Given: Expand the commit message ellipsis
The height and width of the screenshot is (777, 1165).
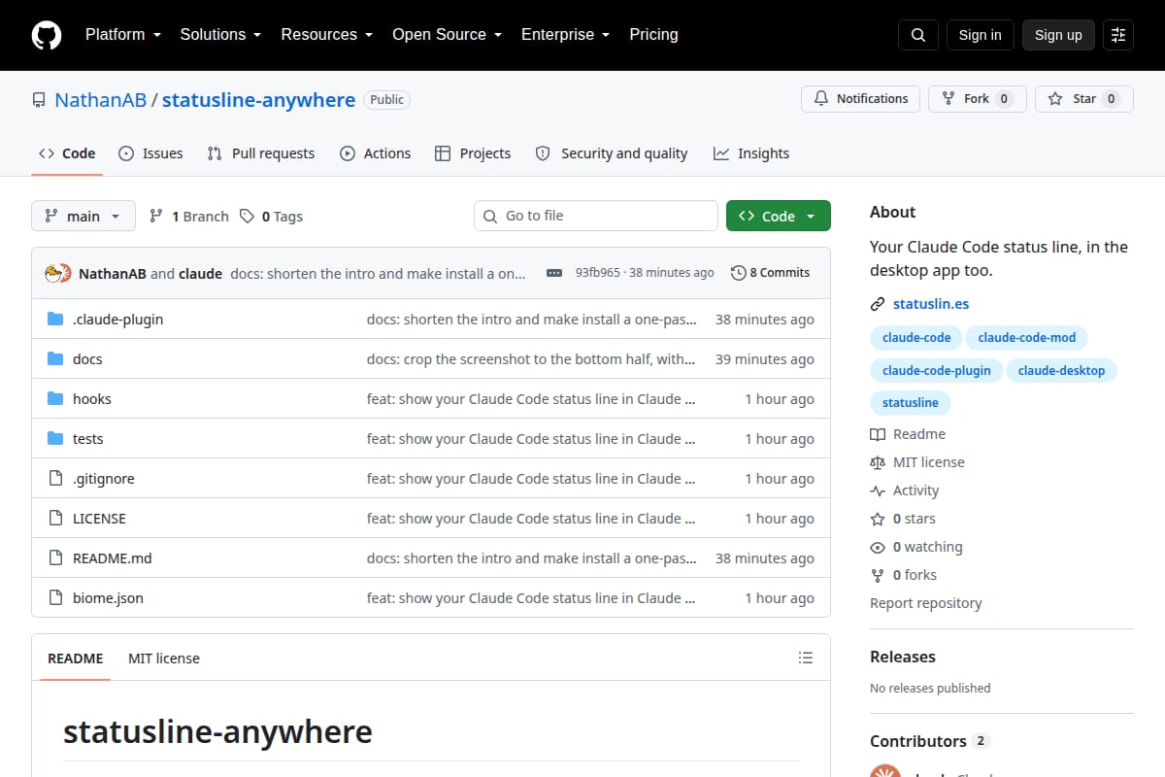Looking at the screenshot, I should click(554, 273).
